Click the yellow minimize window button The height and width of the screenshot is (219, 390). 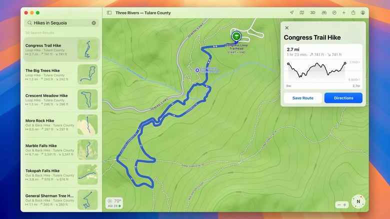click(x=32, y=13)
